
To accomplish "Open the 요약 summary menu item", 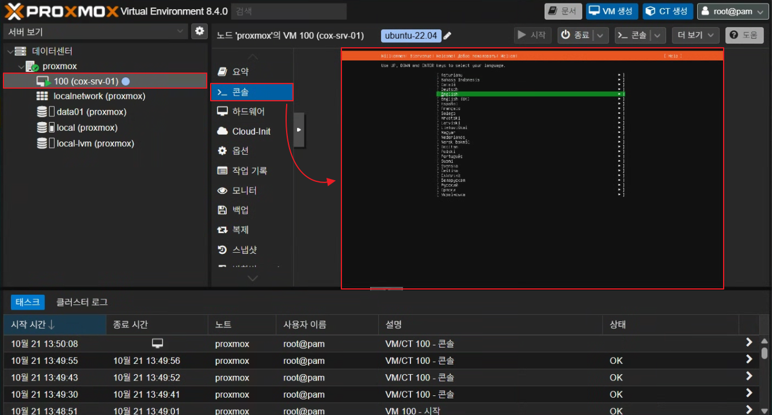I will [x=253, y=72].
